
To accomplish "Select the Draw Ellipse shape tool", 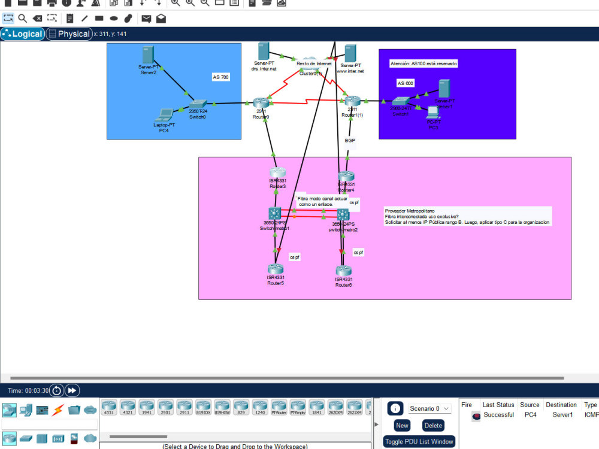I will (x=113, y=18).
